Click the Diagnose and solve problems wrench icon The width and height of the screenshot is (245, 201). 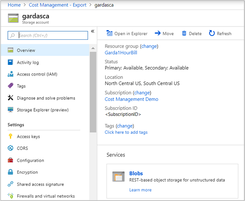[10, 98]
